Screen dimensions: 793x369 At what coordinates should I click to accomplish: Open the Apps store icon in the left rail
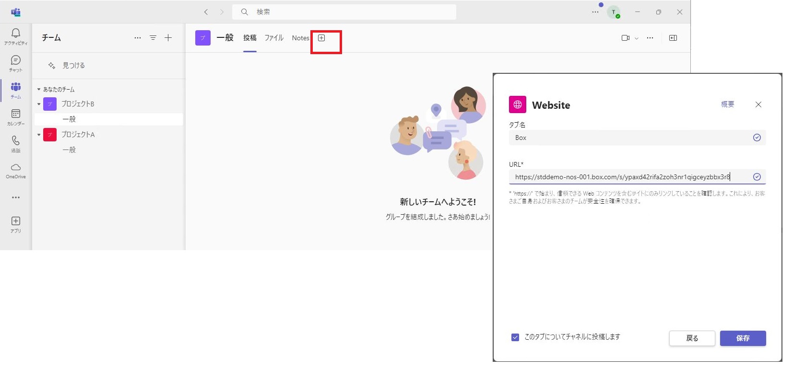coord(16,224)
